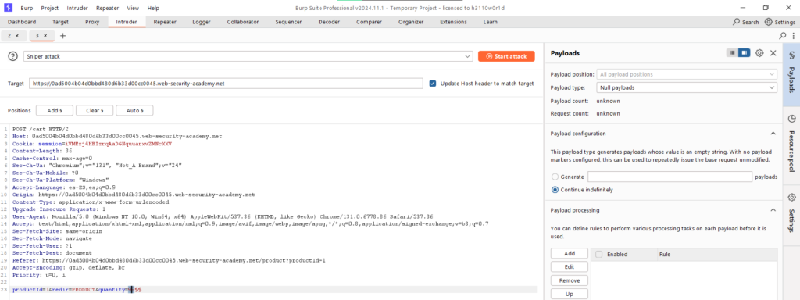Click the Clear § button
800x300 pixels.
95,111
